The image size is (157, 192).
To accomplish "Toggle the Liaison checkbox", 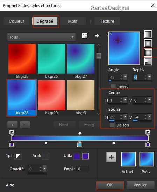I will click(112, 125).
